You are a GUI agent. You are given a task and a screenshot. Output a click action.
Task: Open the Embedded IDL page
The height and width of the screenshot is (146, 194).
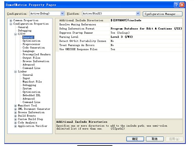(31, 95)
